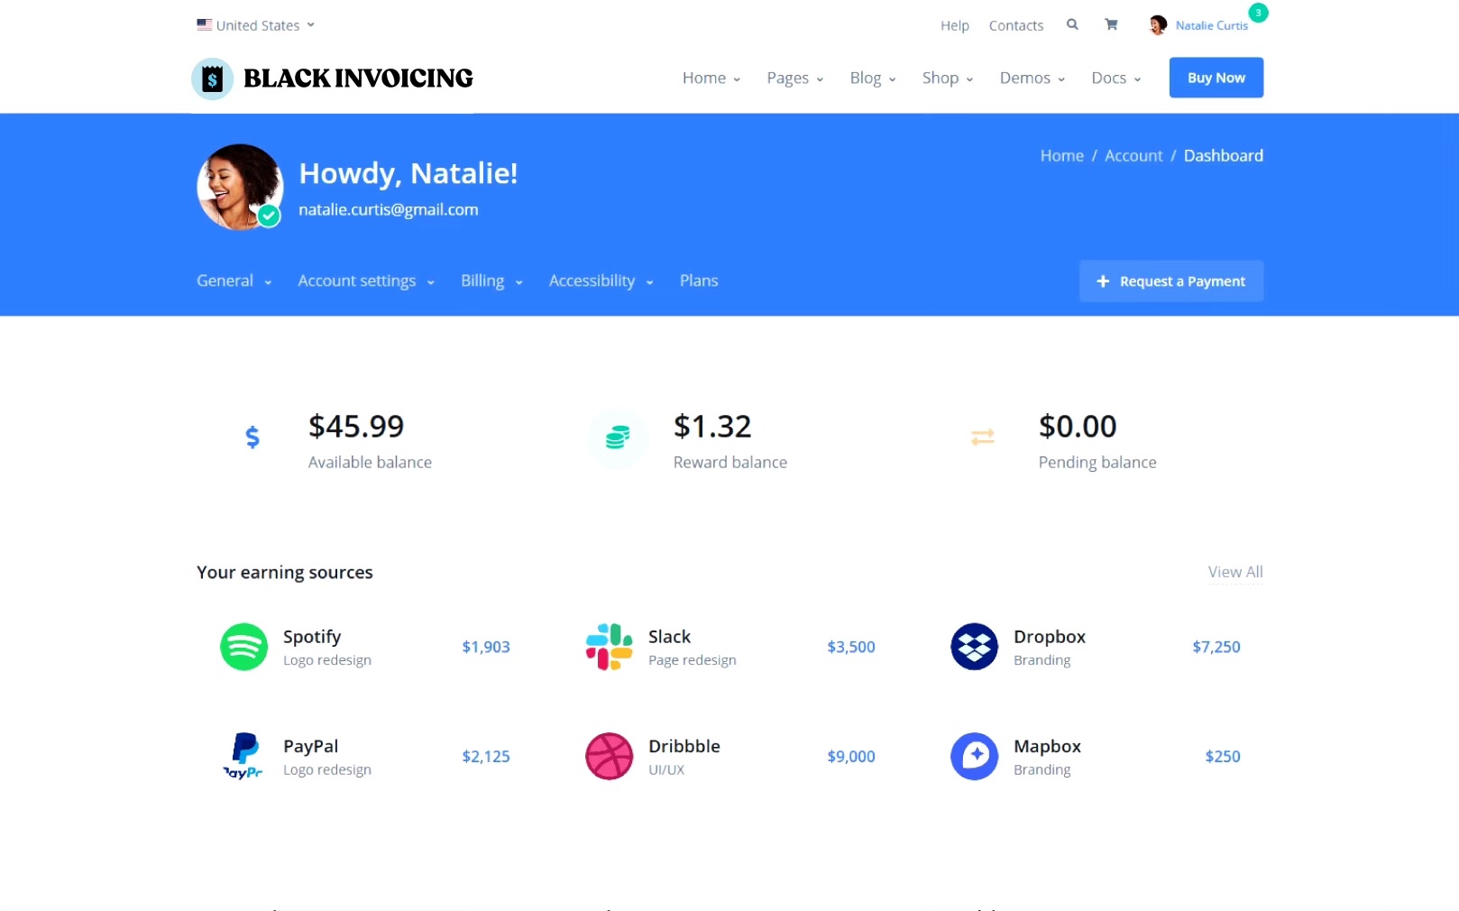Click the Request a Payment button

click(x=1171, y=281)
